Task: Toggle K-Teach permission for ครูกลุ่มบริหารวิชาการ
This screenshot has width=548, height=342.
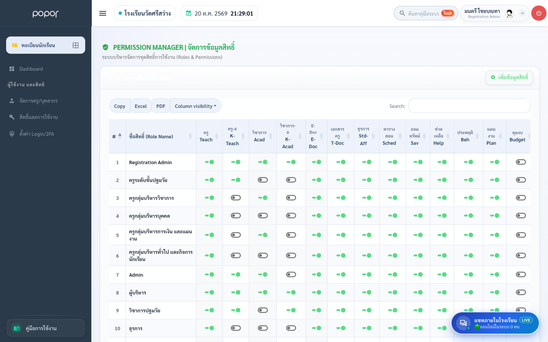Action: tap(236, 198)
